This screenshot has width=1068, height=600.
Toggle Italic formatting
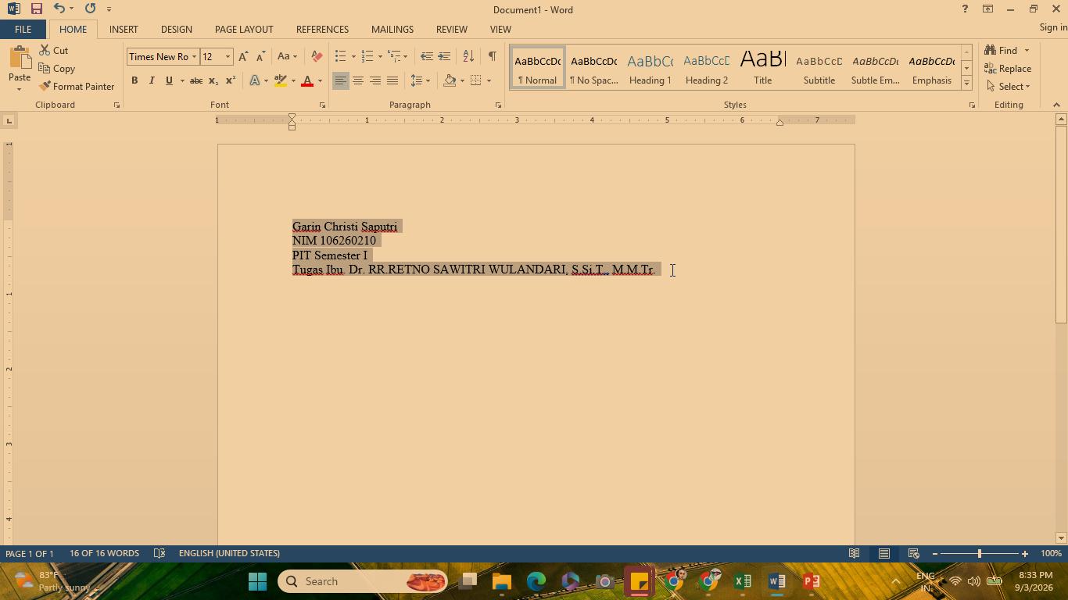pos(152,80)
